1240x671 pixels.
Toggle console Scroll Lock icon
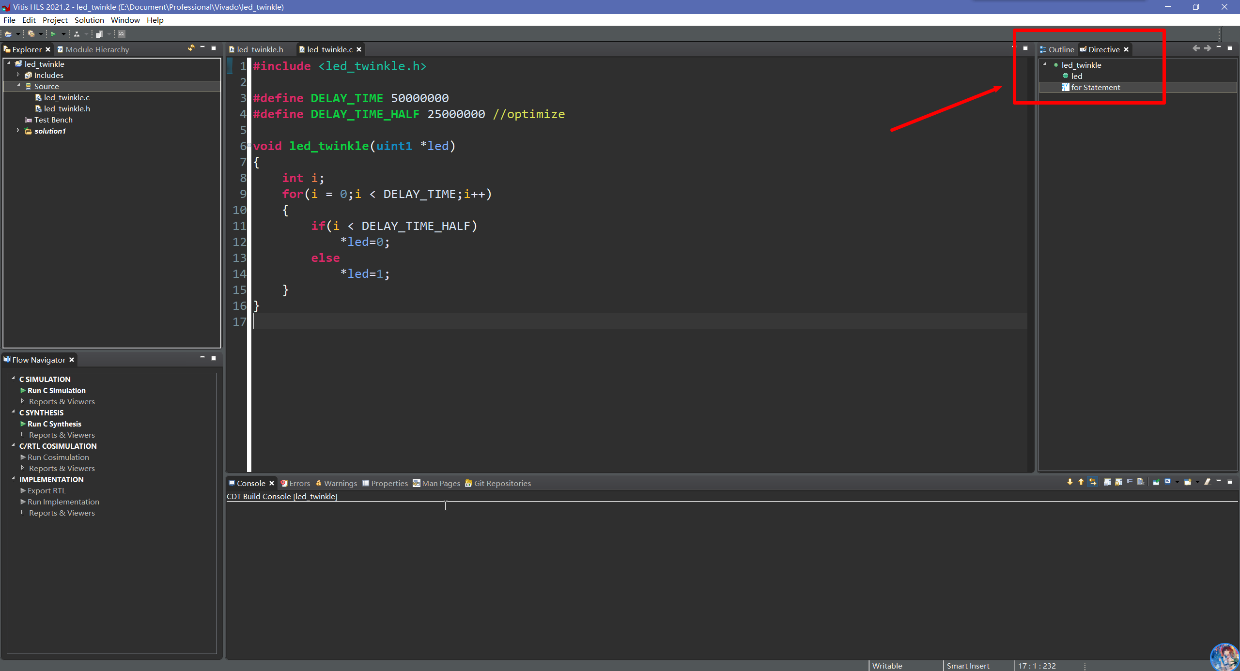(1118, 482)
